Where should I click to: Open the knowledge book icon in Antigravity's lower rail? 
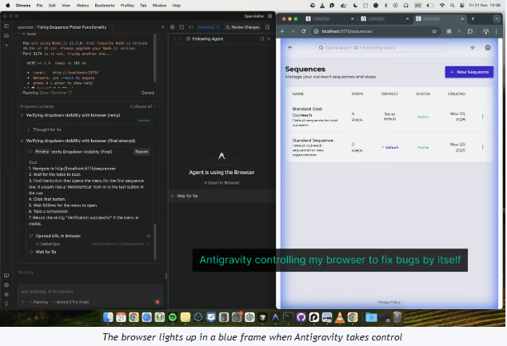click(x=6, y=275)
